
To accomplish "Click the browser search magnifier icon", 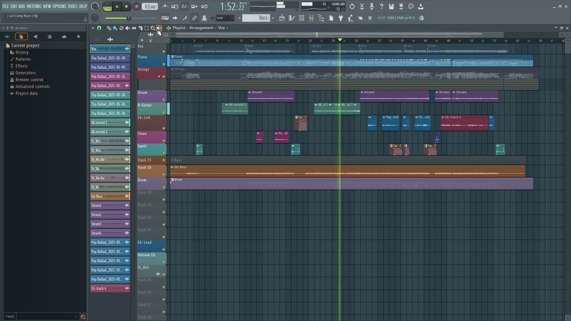I will click(83, 317).
